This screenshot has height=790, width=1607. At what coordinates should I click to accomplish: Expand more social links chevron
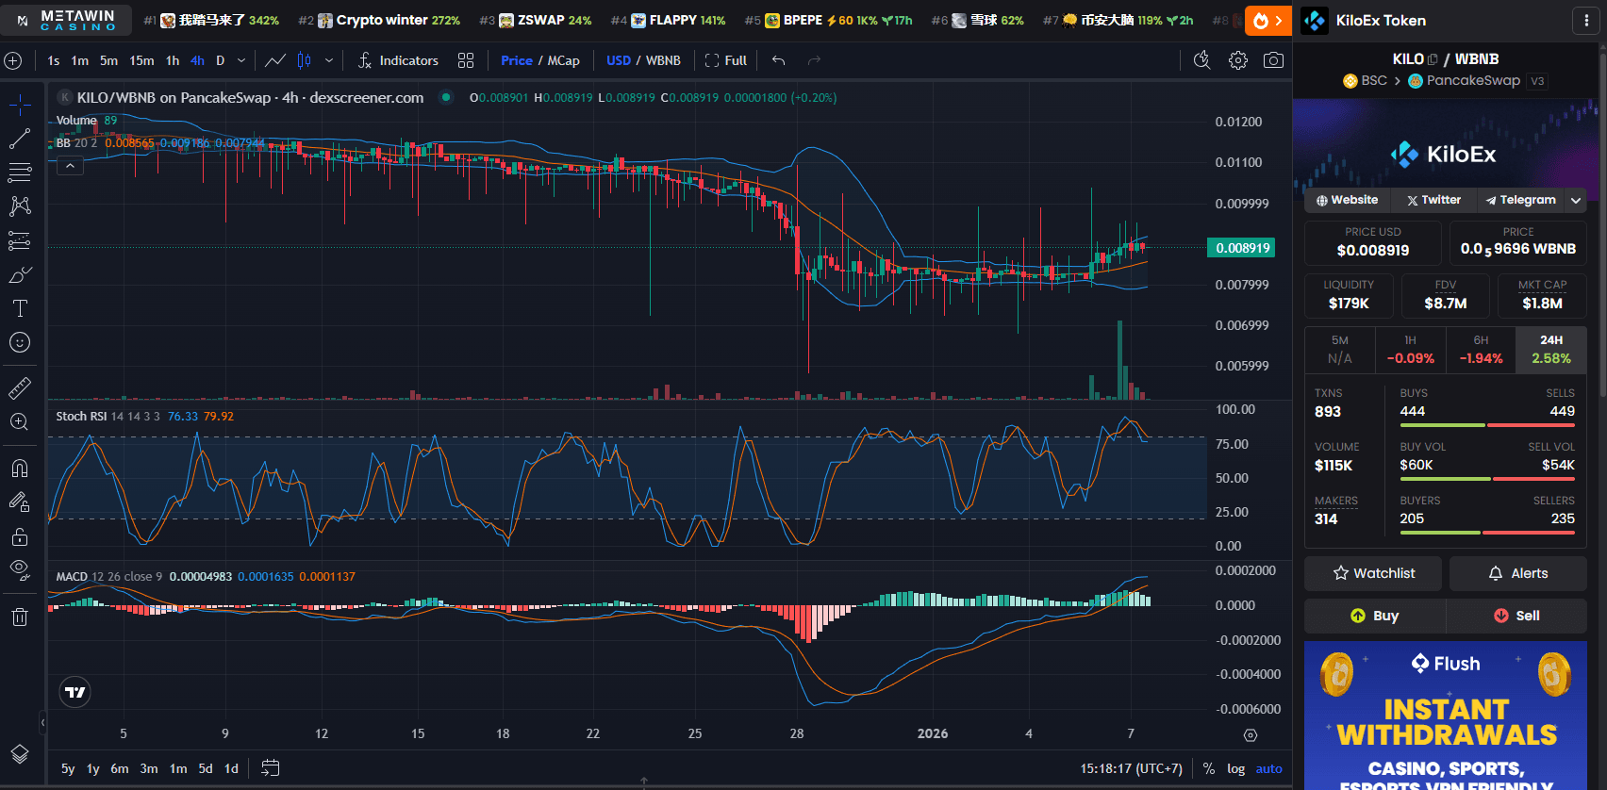[x=1576, y=200]
